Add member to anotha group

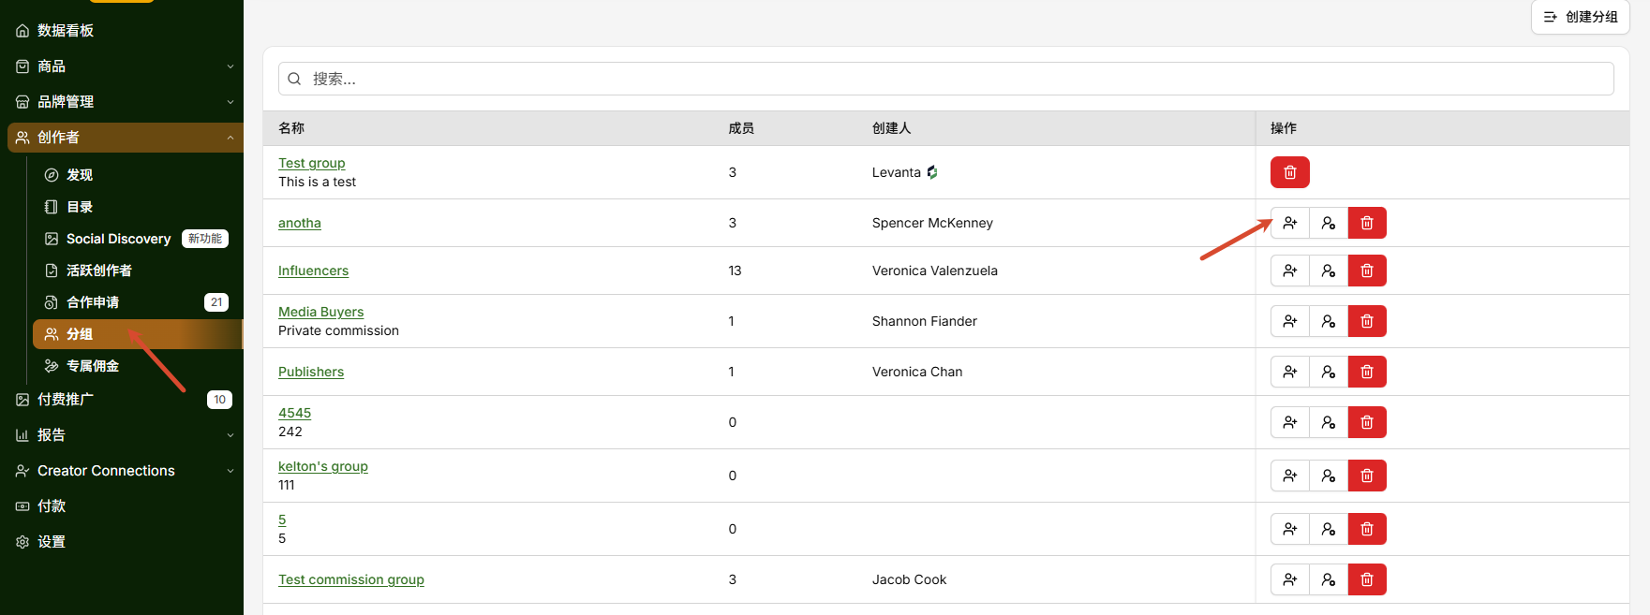(x=1290, y=223)
